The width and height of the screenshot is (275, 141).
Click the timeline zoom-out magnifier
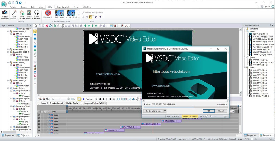coord(44,99)
